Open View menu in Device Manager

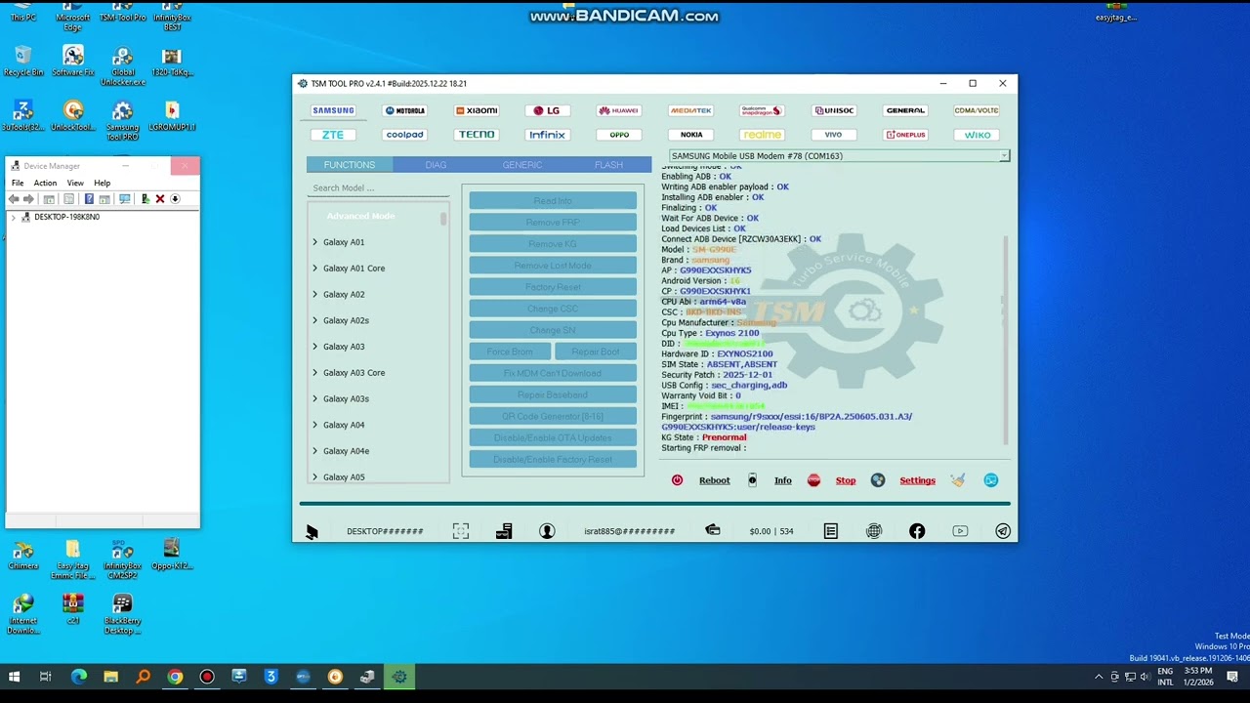point(75,183)
